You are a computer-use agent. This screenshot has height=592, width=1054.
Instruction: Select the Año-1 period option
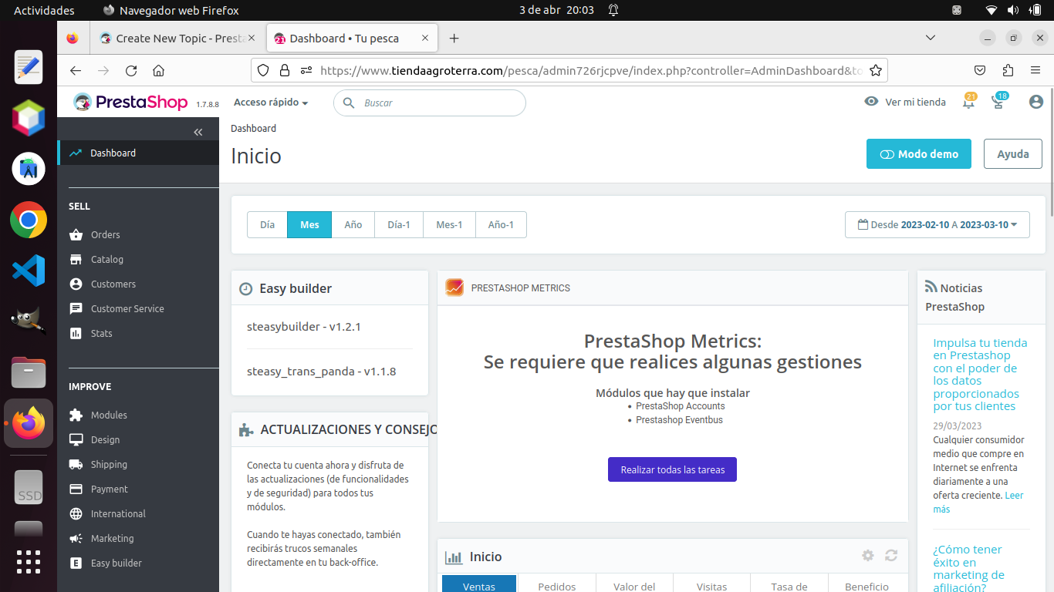coord(501,225)
